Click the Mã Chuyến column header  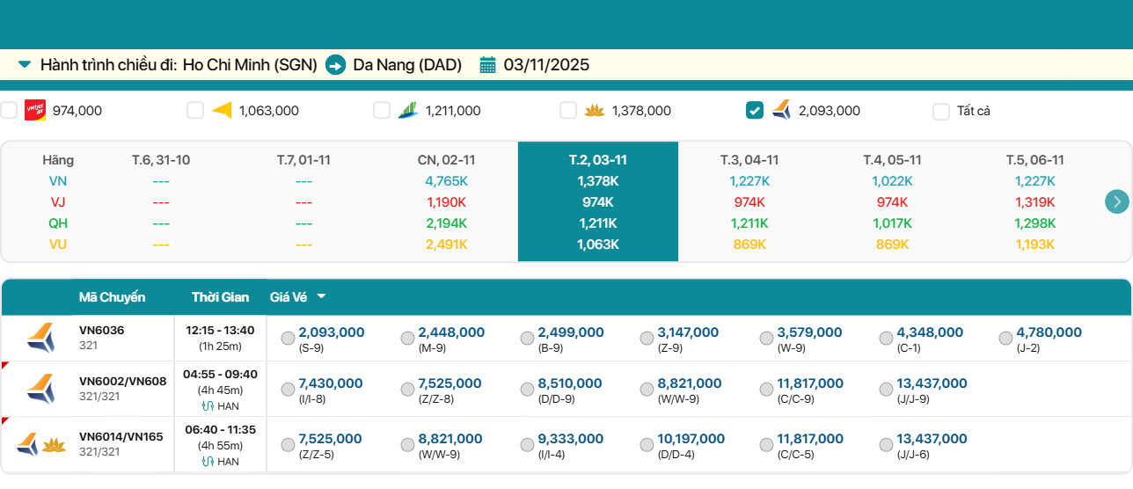coord(112,297)
